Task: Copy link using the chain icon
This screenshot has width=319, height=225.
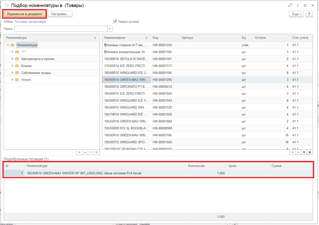Action: coord(290,5)
